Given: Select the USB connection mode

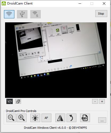Looking at the screenshot, I should [x=22, y=14].
